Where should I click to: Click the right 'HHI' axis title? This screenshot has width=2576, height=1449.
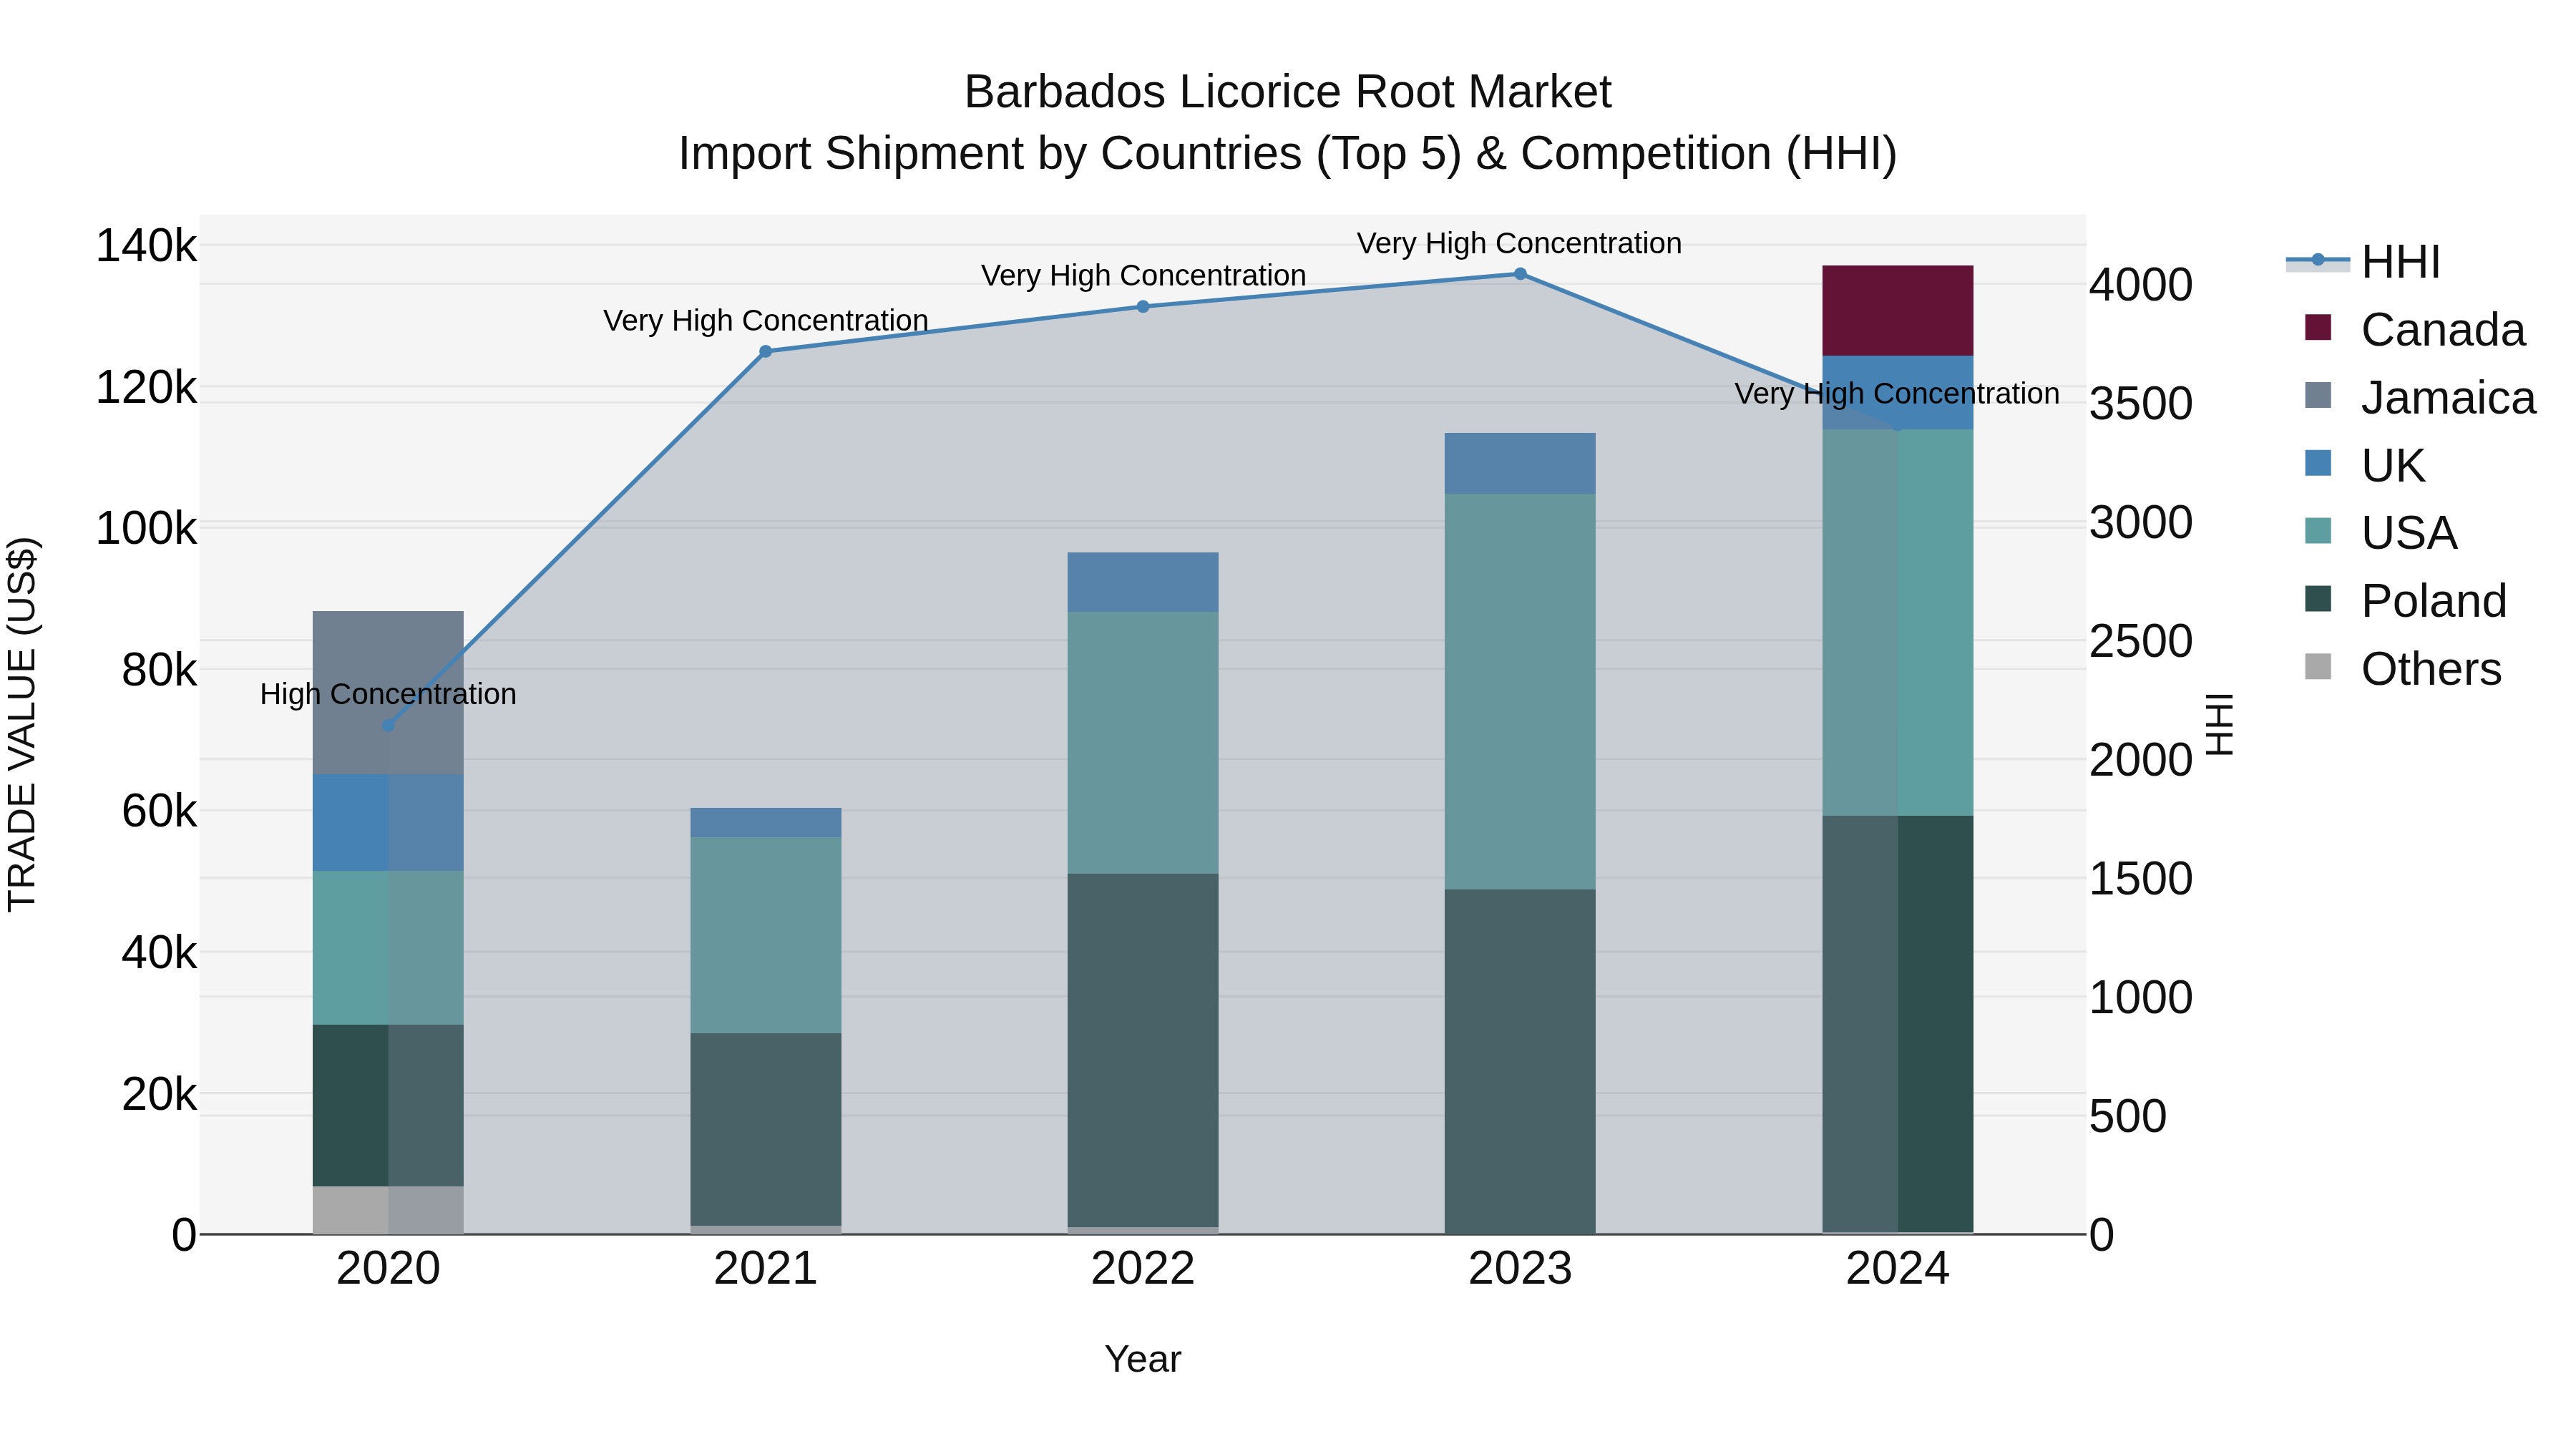(2219, 724)
